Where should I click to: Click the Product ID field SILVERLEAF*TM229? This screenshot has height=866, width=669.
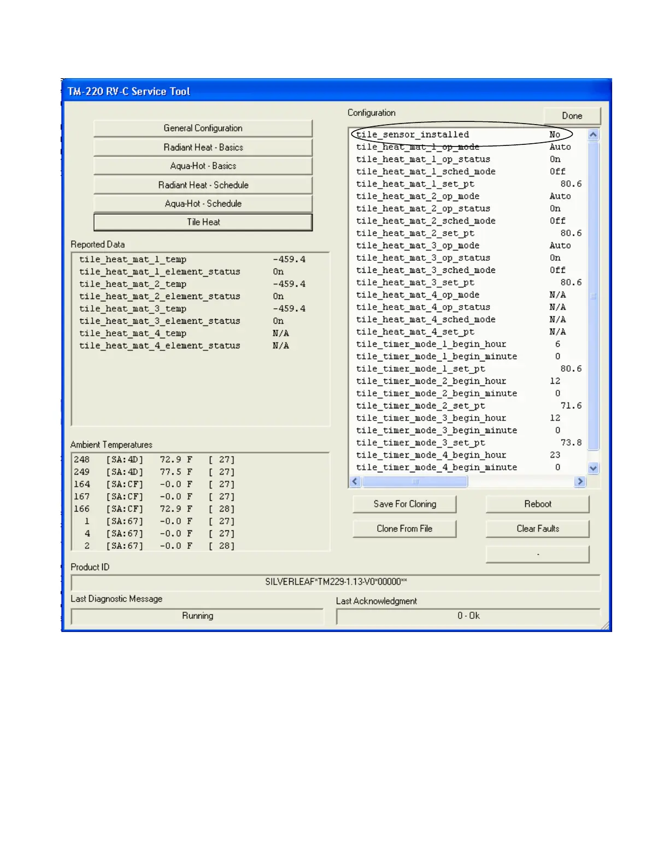[336, 582]
